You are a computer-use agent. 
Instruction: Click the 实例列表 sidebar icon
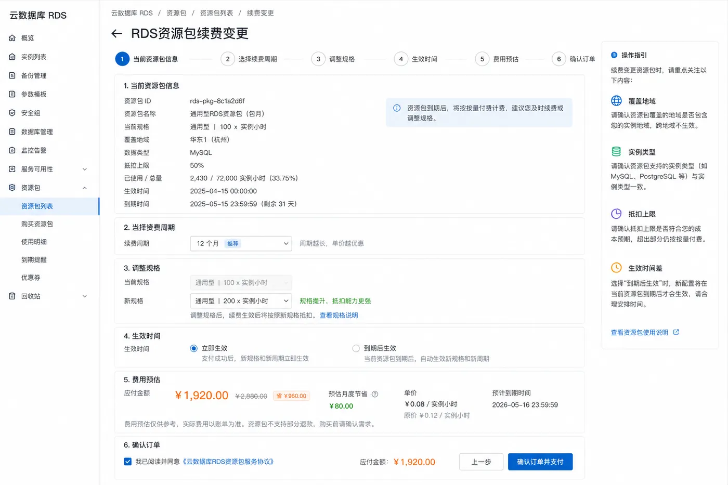(12, 57)
